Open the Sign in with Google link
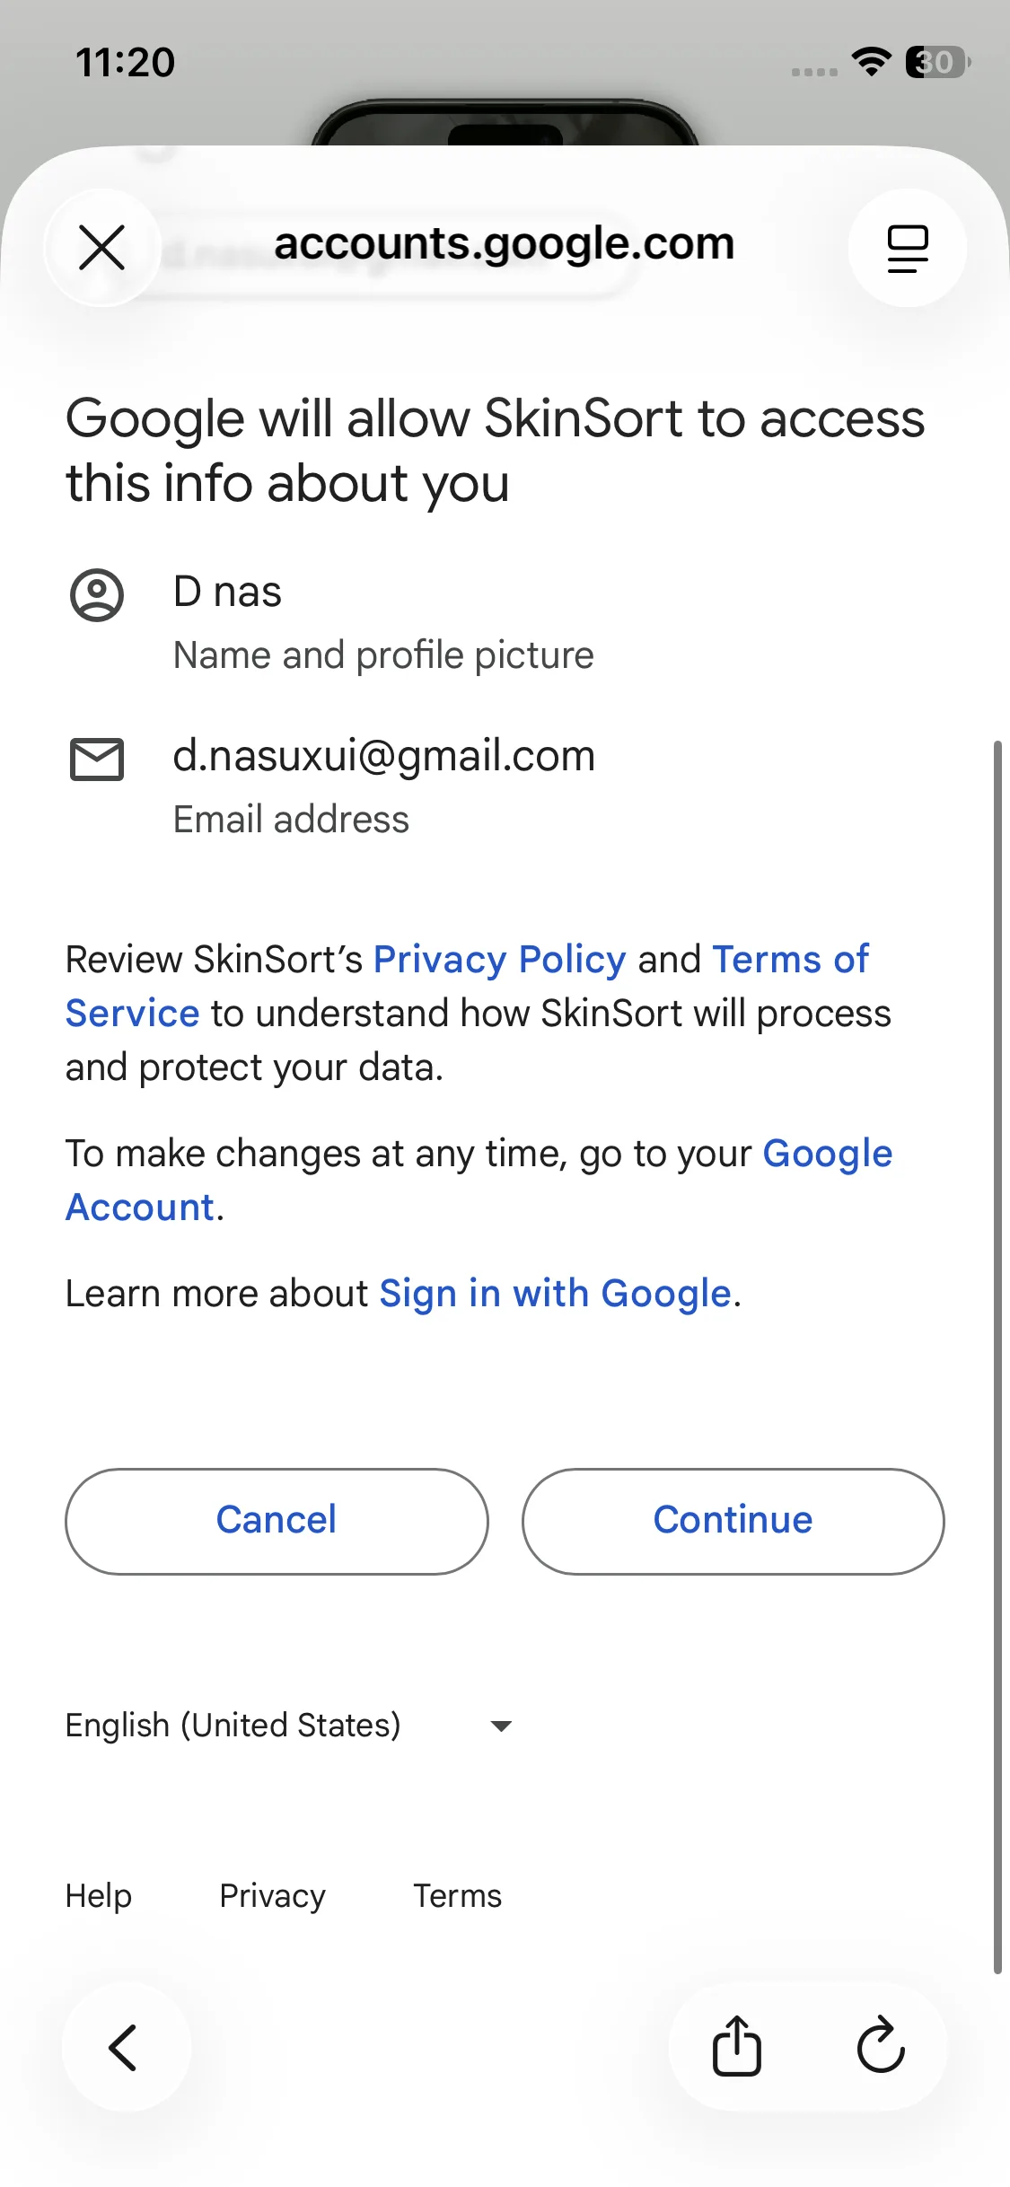 click(555, 1294)
